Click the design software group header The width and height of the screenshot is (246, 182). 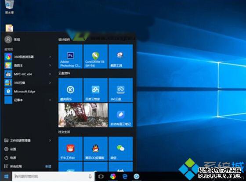tap(64, 39)
